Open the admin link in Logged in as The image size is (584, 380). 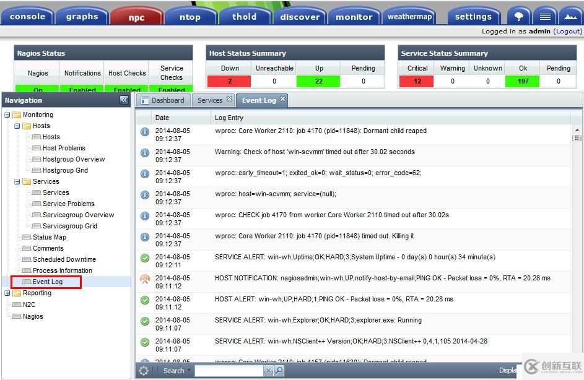coord(539,30)
